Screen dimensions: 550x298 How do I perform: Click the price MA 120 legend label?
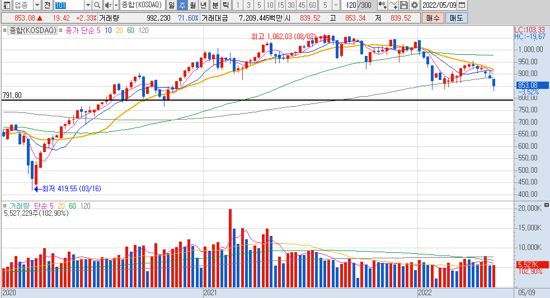(143, 31)
